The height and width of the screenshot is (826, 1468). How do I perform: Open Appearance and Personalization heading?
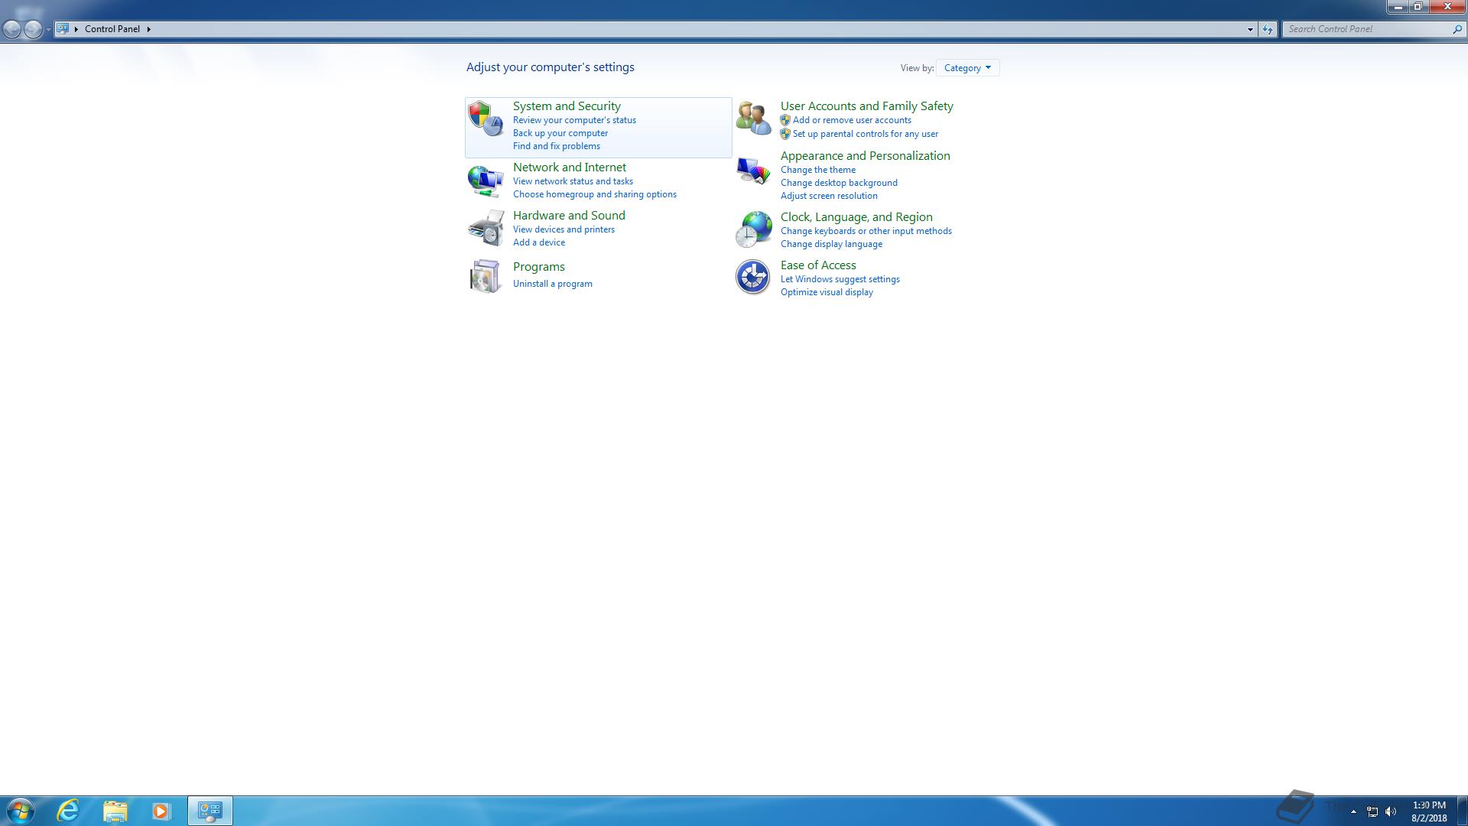click(x=866, y=155)
